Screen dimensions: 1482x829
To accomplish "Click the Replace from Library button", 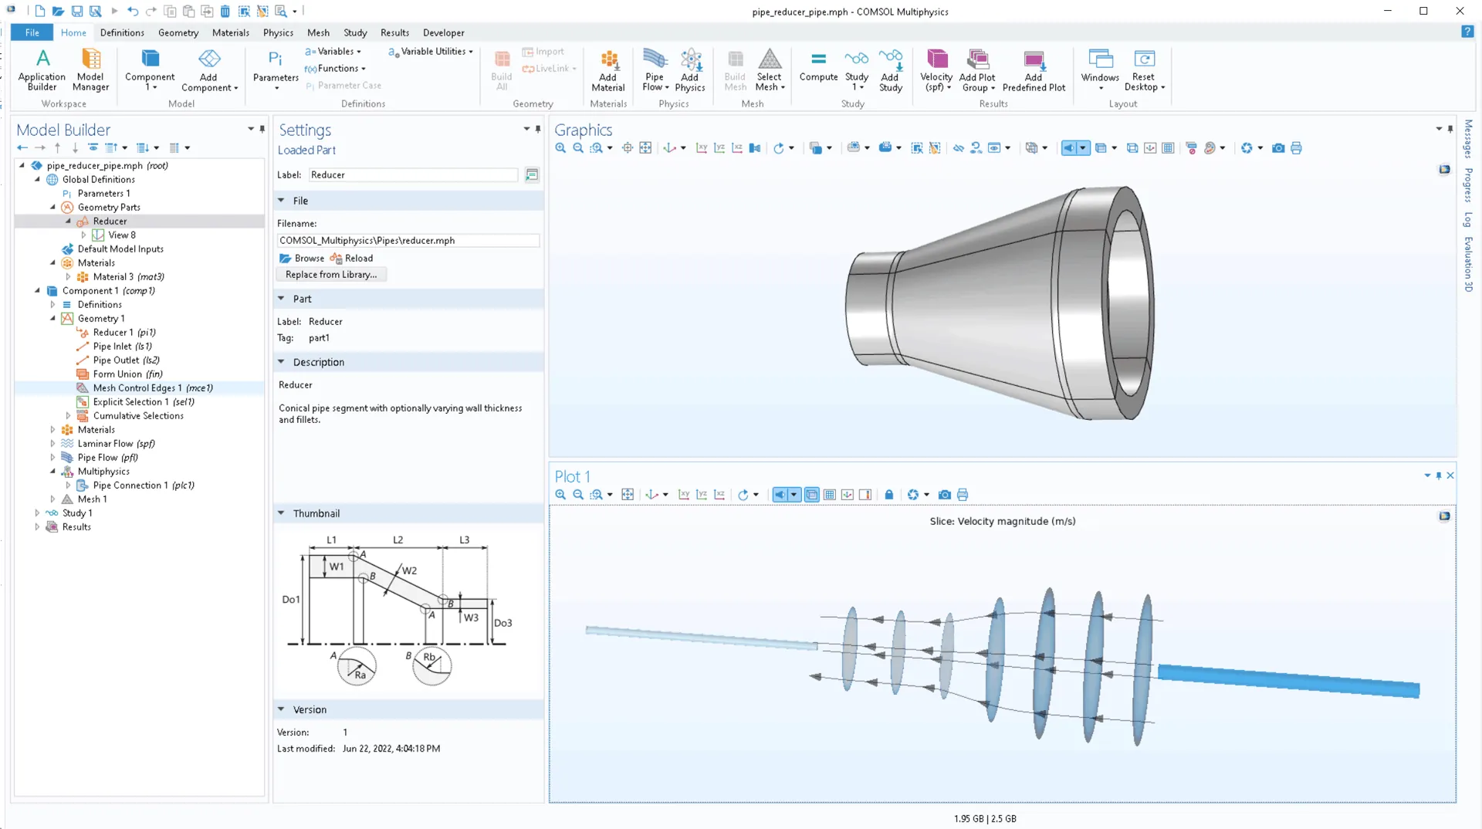I will click(x=331, y=275).
